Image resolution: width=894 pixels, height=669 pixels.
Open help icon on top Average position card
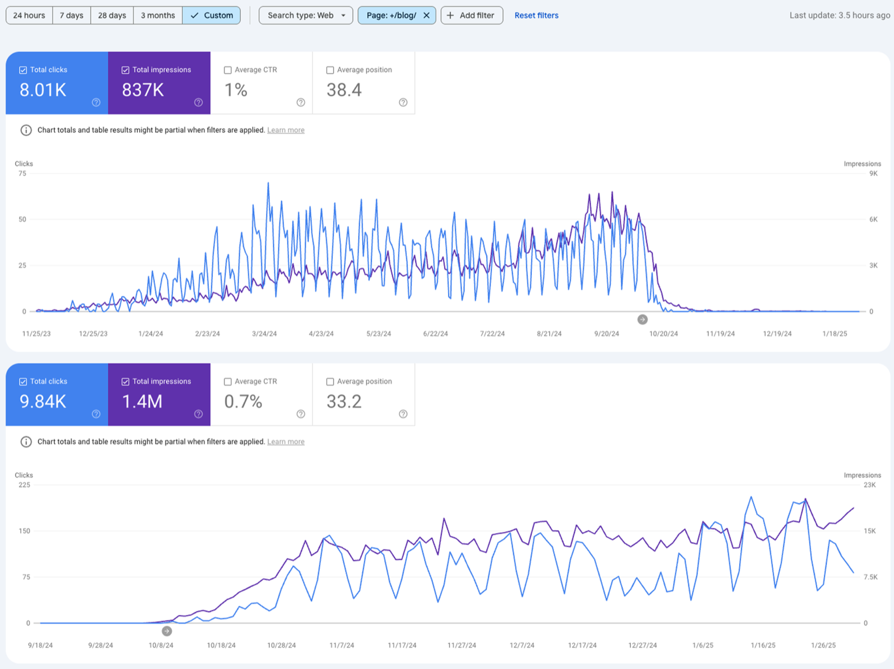[x=403, y=102]
